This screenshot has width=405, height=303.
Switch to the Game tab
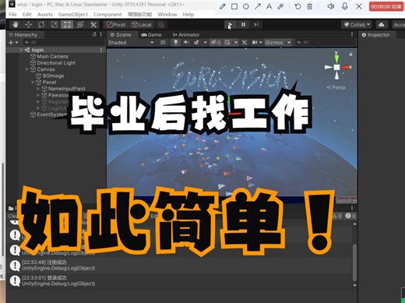151,35
